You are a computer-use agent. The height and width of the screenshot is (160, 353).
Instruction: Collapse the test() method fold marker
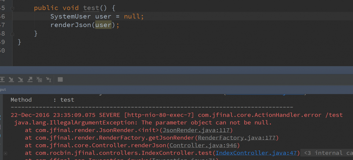(12, 8)
